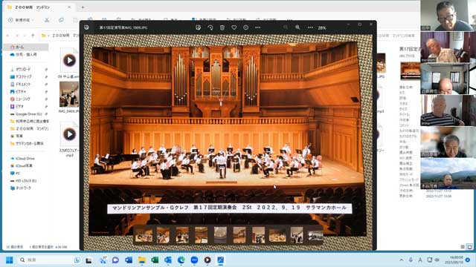Switch Explorer to large icons view
Screen dimensions: 476x267
(x=469, y=247)
